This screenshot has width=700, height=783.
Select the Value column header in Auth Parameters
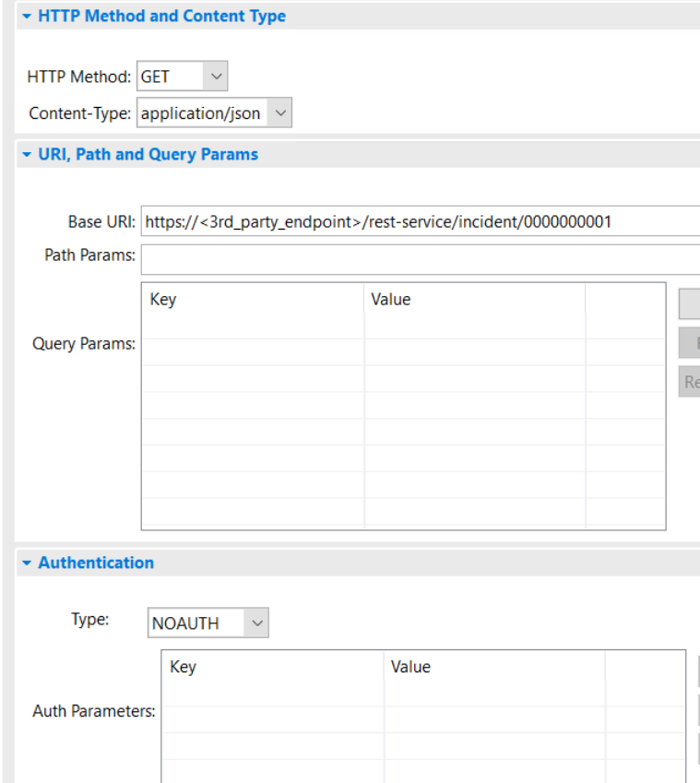pyautogui.click(x=494, y=667)
